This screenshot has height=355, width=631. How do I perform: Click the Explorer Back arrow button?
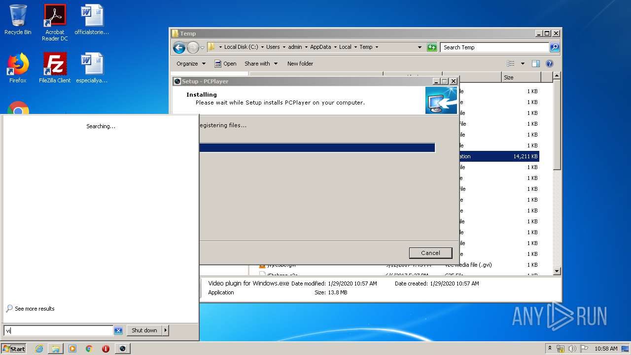tap(179, 47)
